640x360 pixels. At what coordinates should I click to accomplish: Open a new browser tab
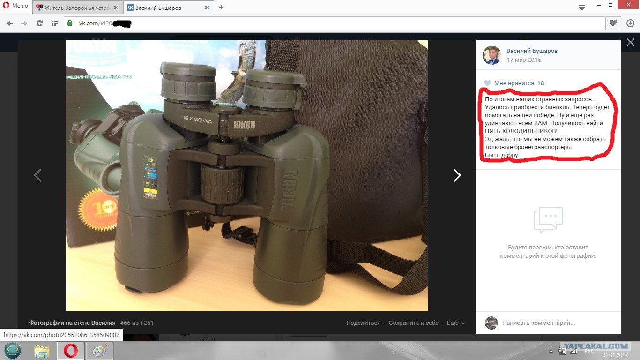pos(221,7)
